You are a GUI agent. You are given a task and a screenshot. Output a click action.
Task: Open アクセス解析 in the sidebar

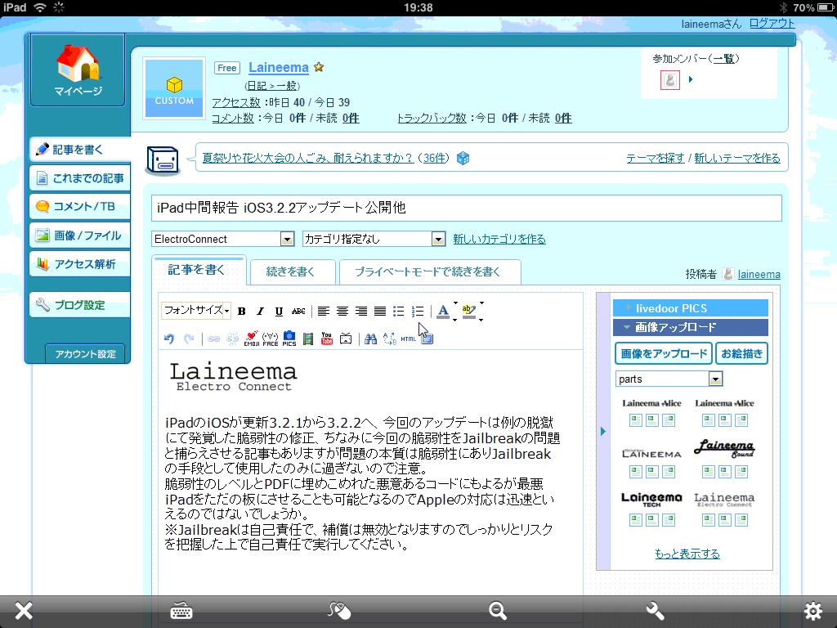click(x=80, y=264)
